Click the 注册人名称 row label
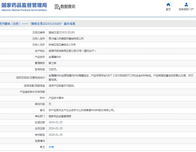This screenshot has width=196, height=152. pos(38,39)
